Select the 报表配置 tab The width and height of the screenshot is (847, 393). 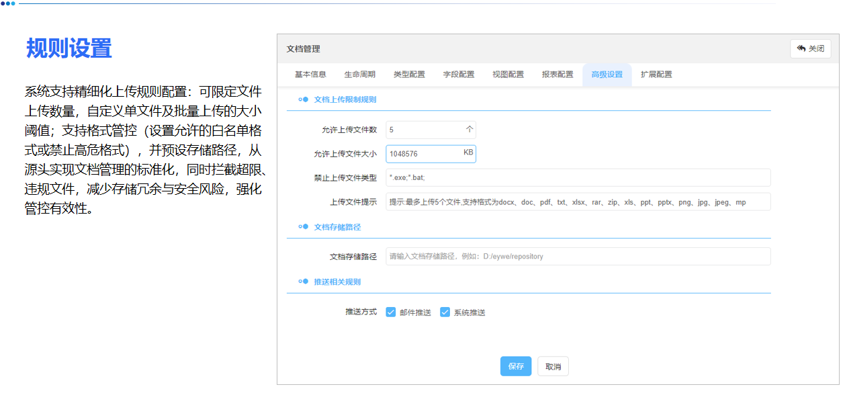point(557,75)
